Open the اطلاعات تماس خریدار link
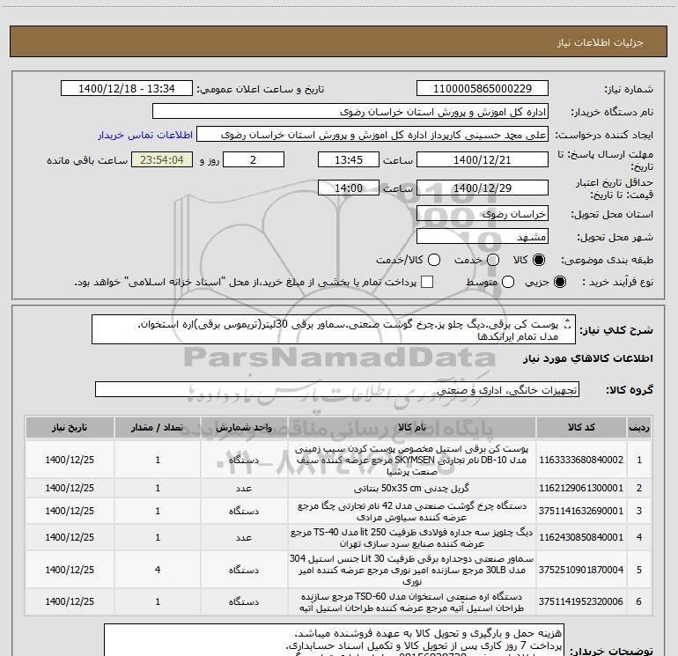 click(x=145, y=135)
